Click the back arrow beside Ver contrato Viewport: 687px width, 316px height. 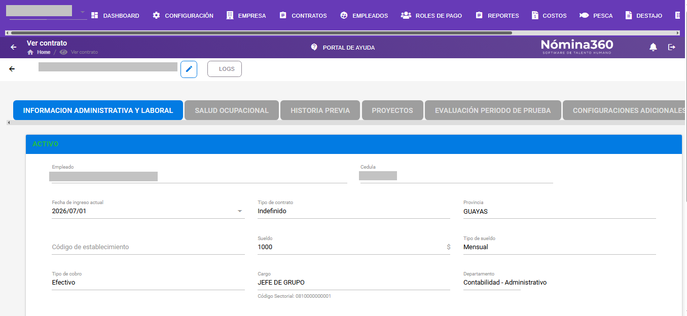(14, 47)
